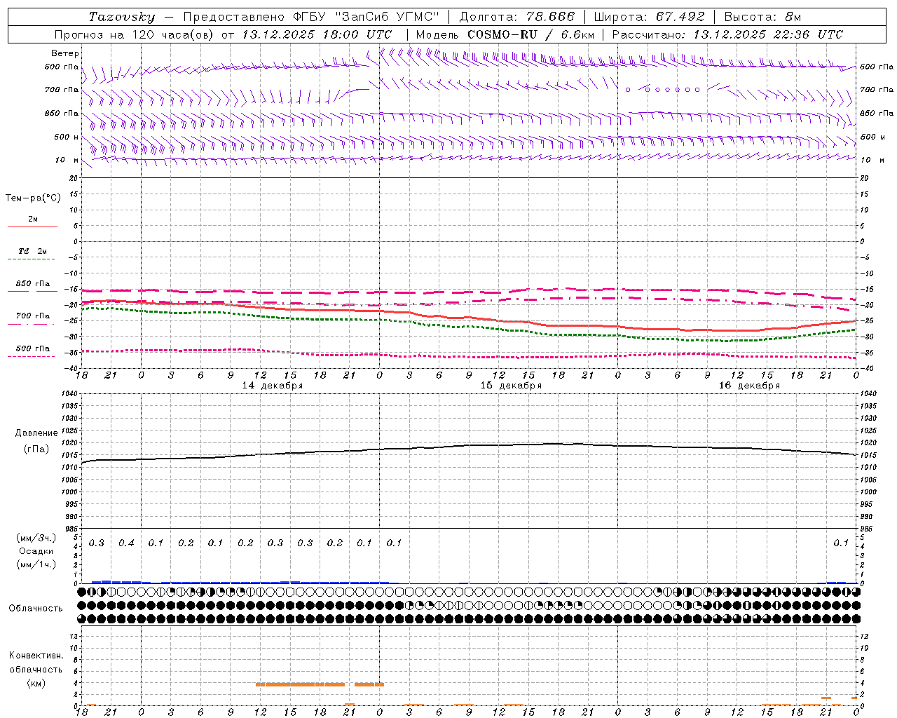Click the "Td 2м" dew point legend entry
The width and height of the screenshot is (897, 718).
pos(32,251)
